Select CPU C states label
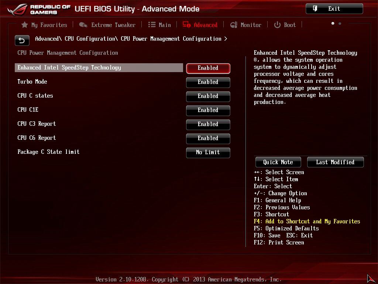This screenshot has height=284, width=378. 35,96
